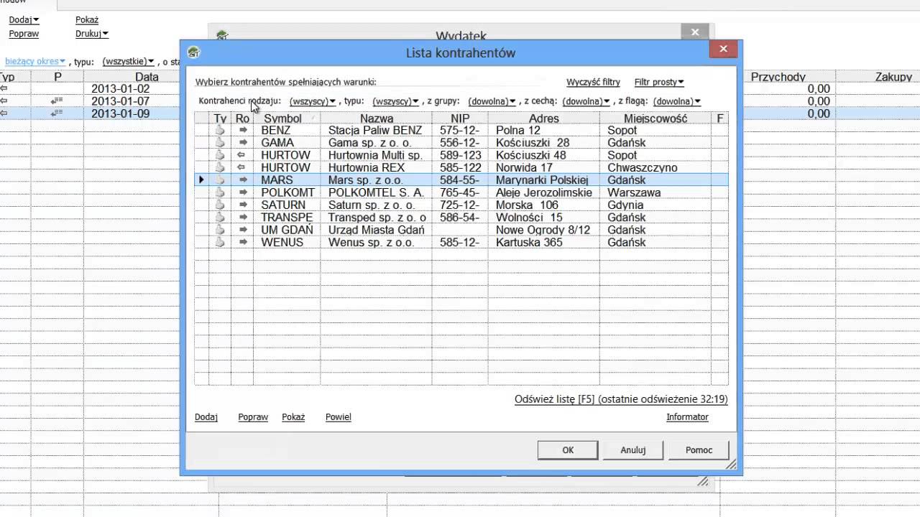Image resolution: width=920 pixels, height=517 pixels.
Task: Open the typu (wszystkie) dropdown in main window
Action: click(x=129, y=62)
